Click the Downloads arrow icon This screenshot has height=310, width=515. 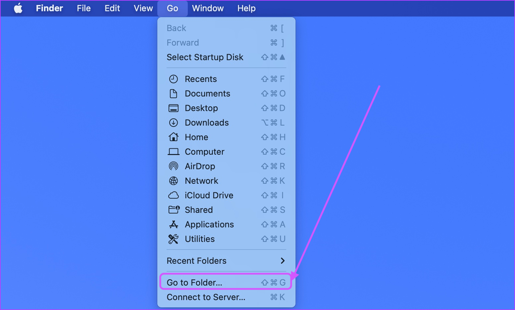174,123
